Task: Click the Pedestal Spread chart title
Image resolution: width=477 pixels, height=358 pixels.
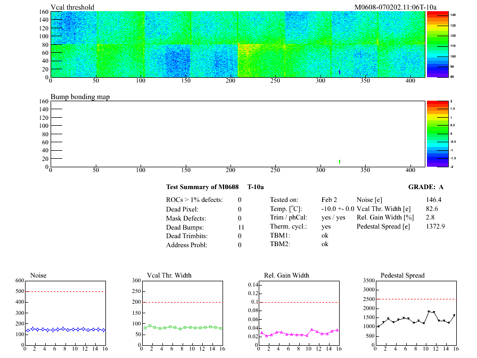Action: [402, 275]
